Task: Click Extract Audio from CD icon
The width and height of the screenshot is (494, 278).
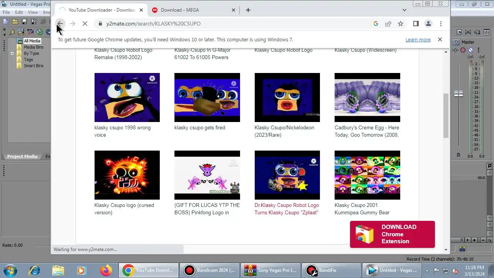Action: tap(40, 32)
